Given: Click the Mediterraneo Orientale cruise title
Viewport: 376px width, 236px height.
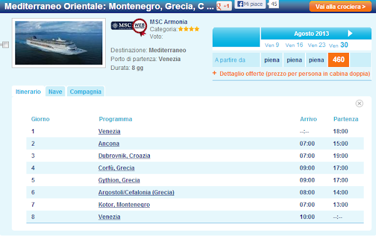Looking at the screenshot, I should pyautogui.click(x=109, y=6).
